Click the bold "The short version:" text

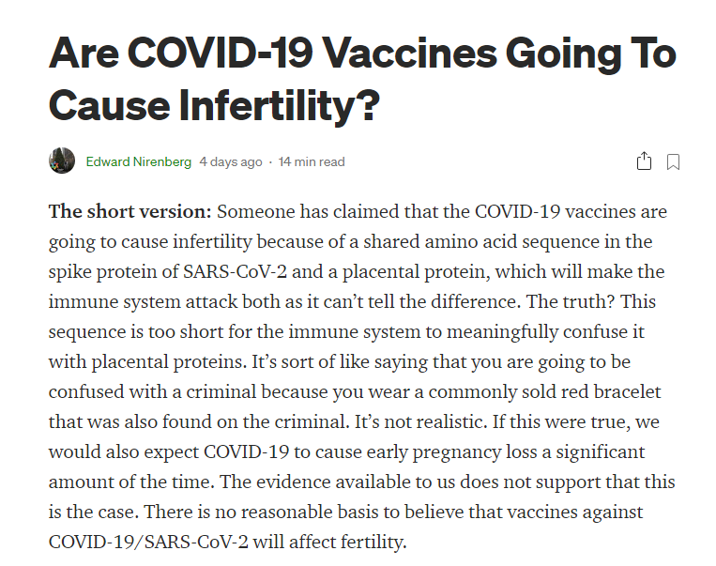click(x=129, y=212)
